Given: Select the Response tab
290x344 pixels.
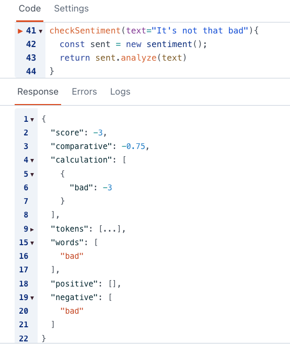Looking at the screenshot, I should (x=38, y=91).
